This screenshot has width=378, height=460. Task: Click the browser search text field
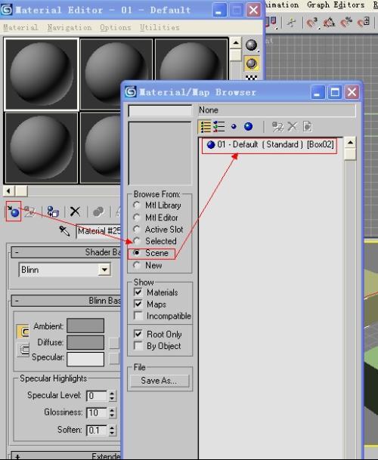(160, 111)
